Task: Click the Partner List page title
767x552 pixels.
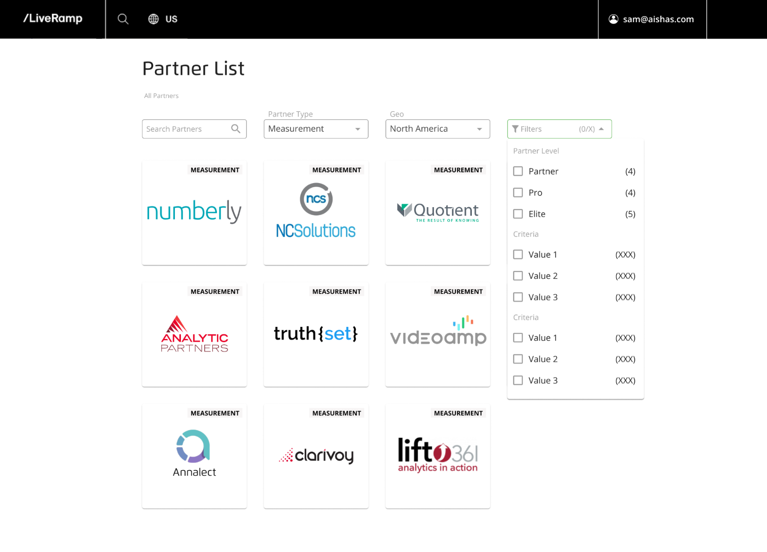Action: pos(193,68)
